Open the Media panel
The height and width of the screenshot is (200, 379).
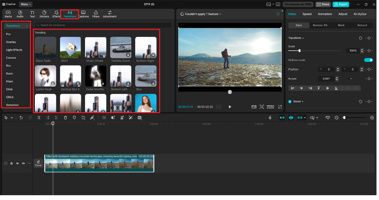[8, 14]
